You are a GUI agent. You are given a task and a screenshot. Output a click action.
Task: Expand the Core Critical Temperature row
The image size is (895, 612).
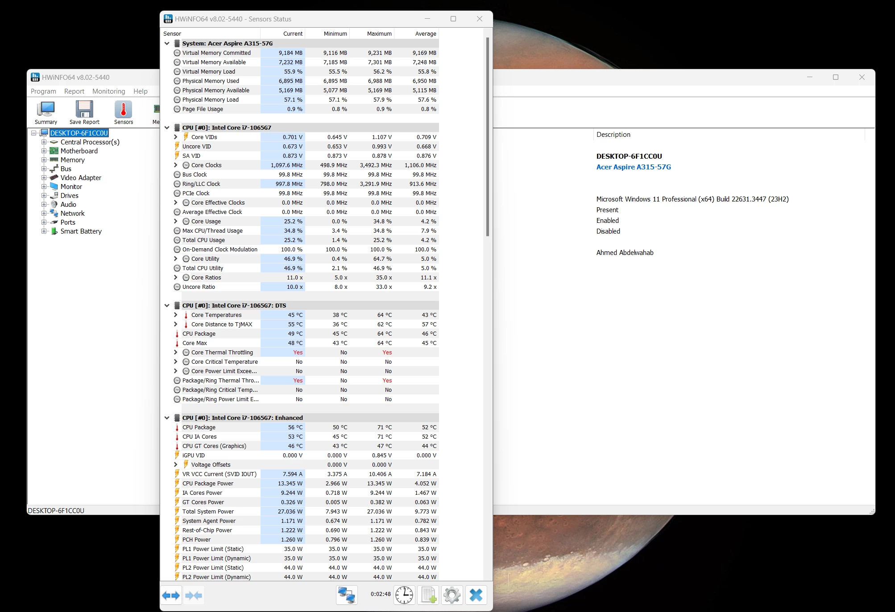pos(176,362)
